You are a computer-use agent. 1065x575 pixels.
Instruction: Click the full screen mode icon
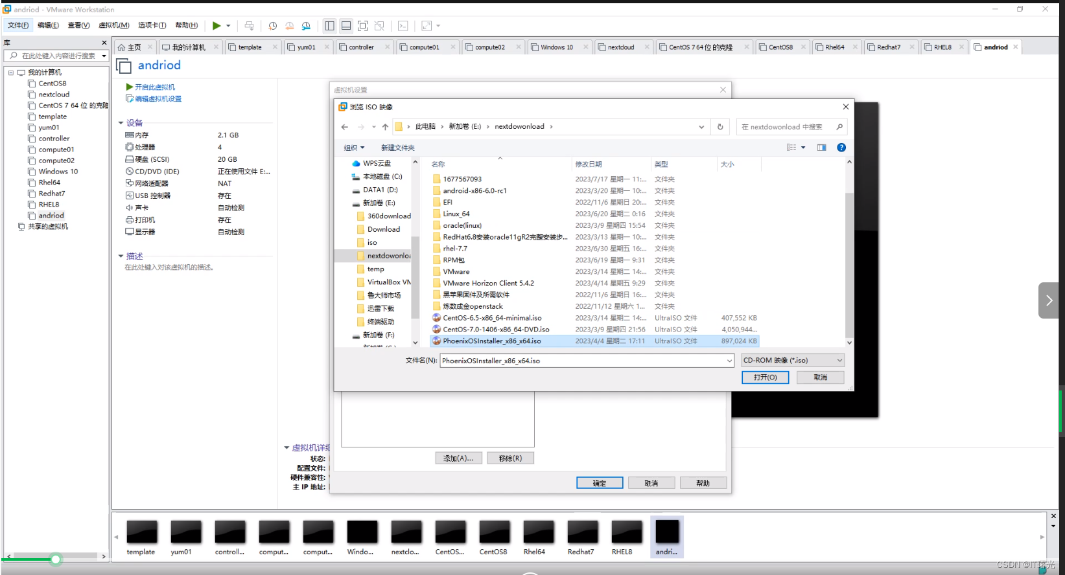(363, 26)
